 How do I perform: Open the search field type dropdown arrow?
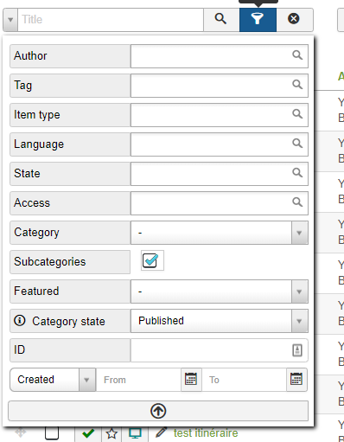[10, 20]
